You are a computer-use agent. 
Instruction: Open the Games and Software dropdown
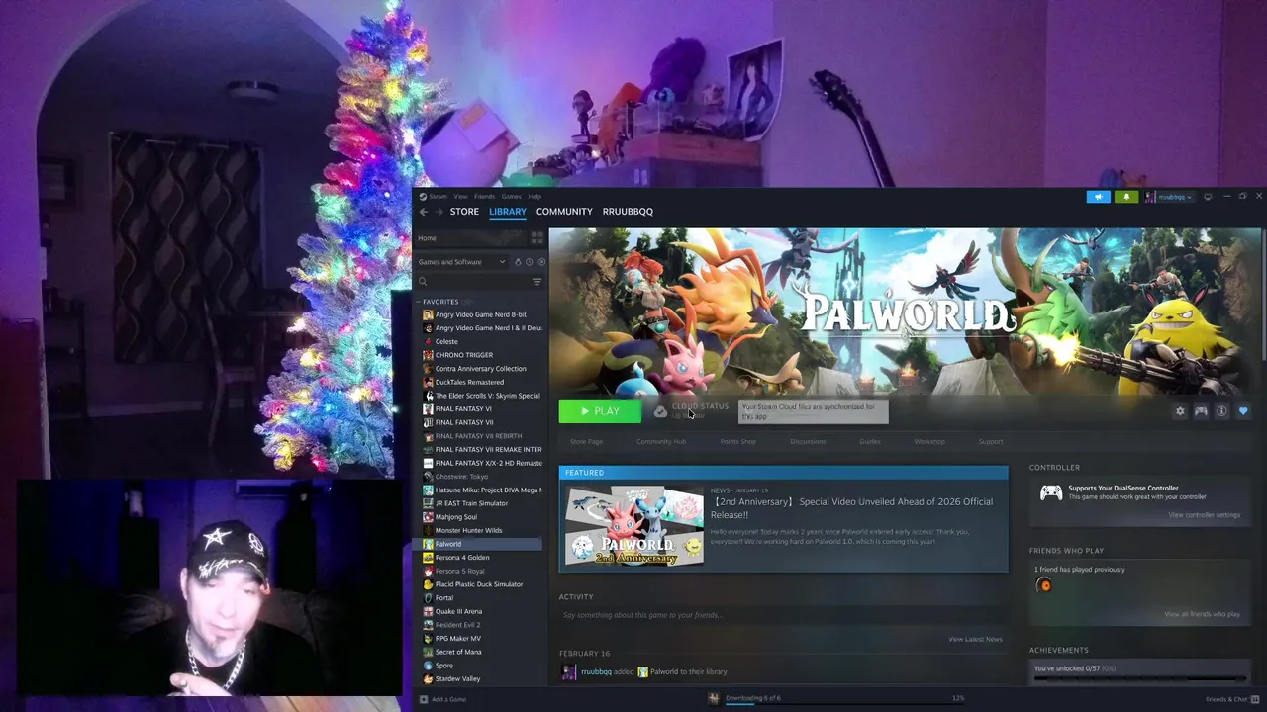pos(461,262)
